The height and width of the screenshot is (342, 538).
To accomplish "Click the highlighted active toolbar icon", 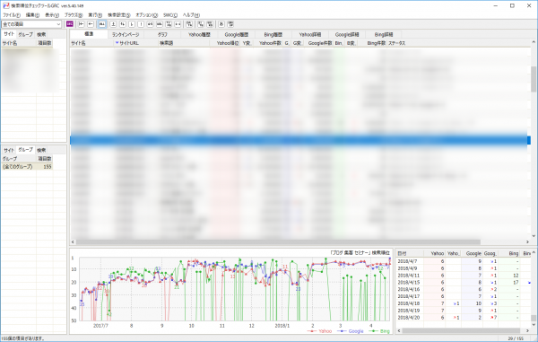I will point(102,24).
